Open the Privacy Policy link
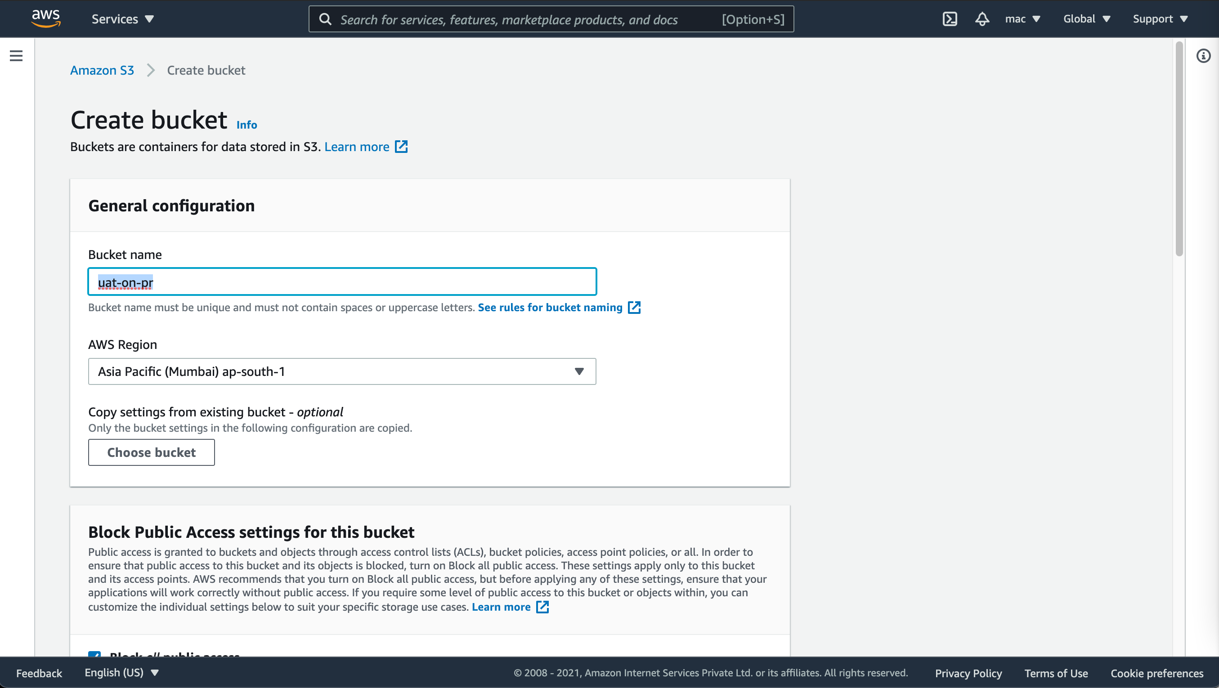1219x688 pixels. (968, 673)
